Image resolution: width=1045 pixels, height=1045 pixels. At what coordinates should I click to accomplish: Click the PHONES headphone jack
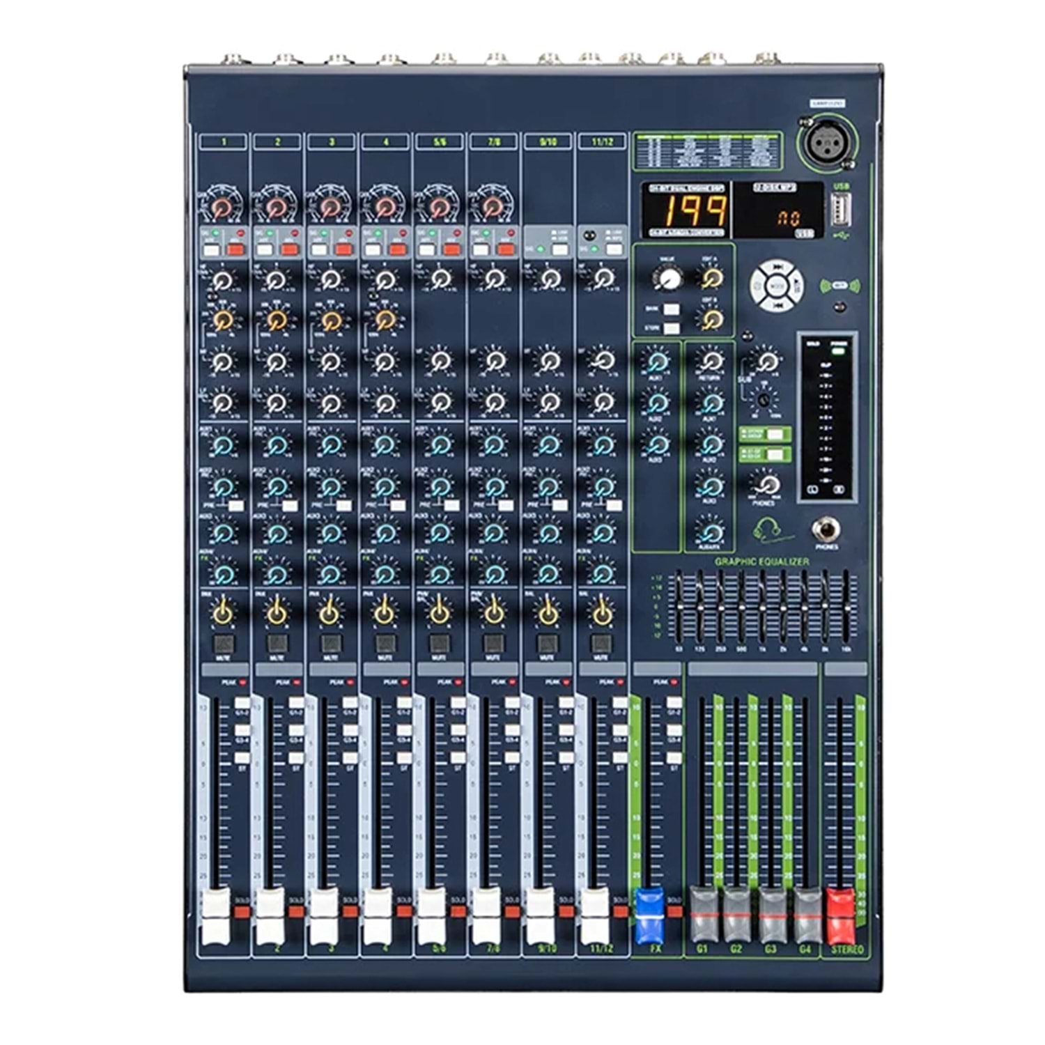[x=826, y=530]
